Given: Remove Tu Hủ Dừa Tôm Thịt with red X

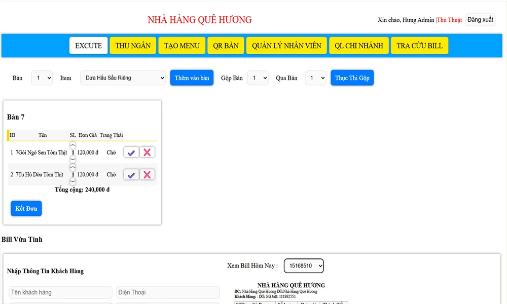Looking at the screenshot, I should 147,175.
